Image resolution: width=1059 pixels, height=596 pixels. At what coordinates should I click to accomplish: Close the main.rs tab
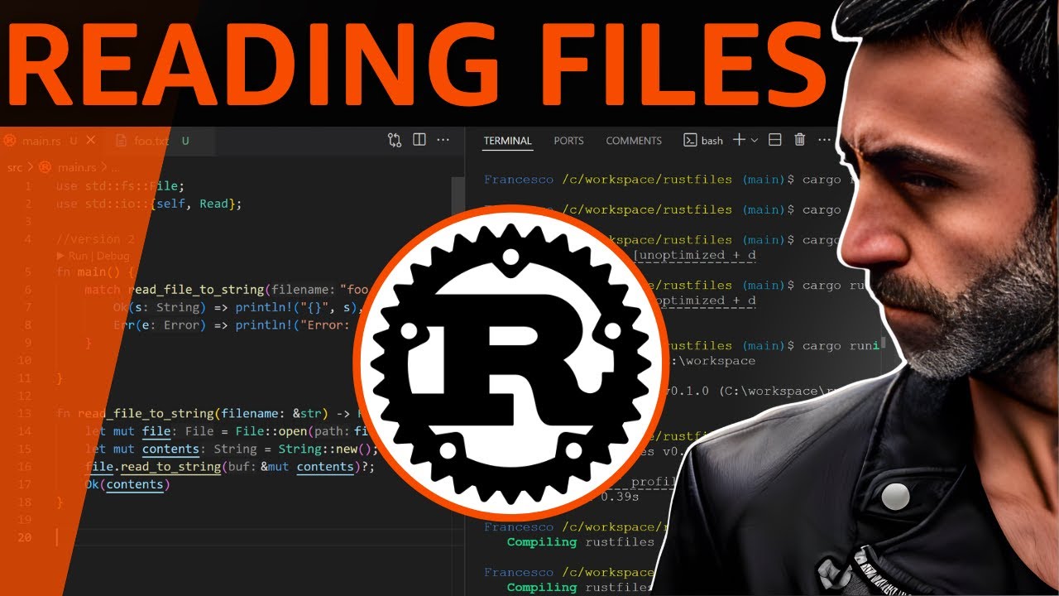91,141
